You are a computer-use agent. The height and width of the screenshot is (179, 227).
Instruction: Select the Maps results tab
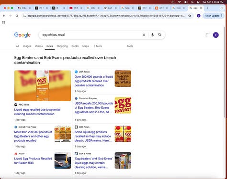[x=86, y=46]
